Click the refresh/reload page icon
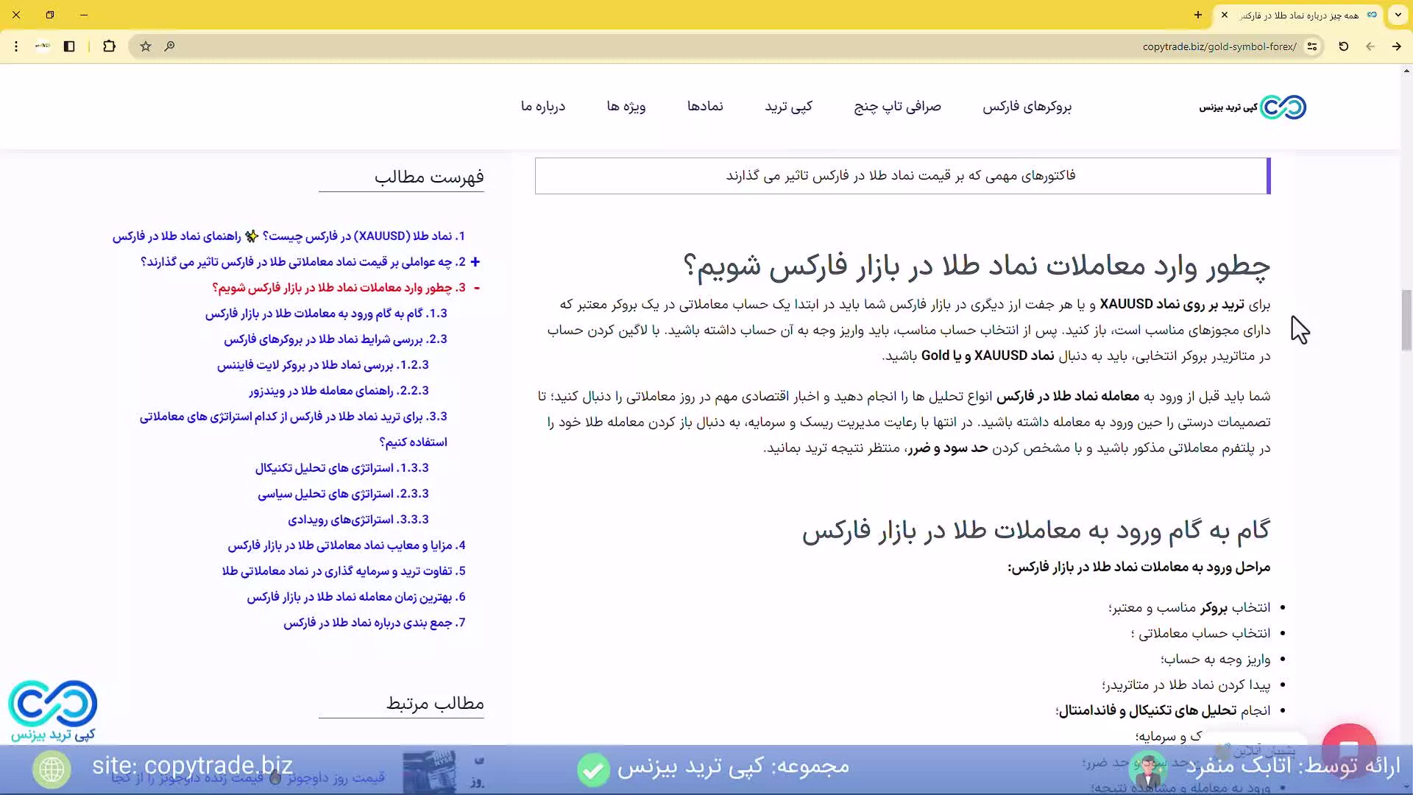 [1344, 46]
